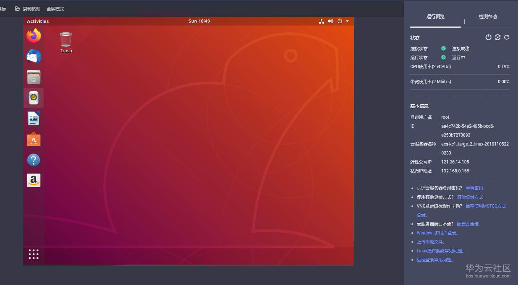The height and width of the screenshot is (285, 518).
Task: Open Ubuntu Software from the dock
Action: tap(34, 139)
